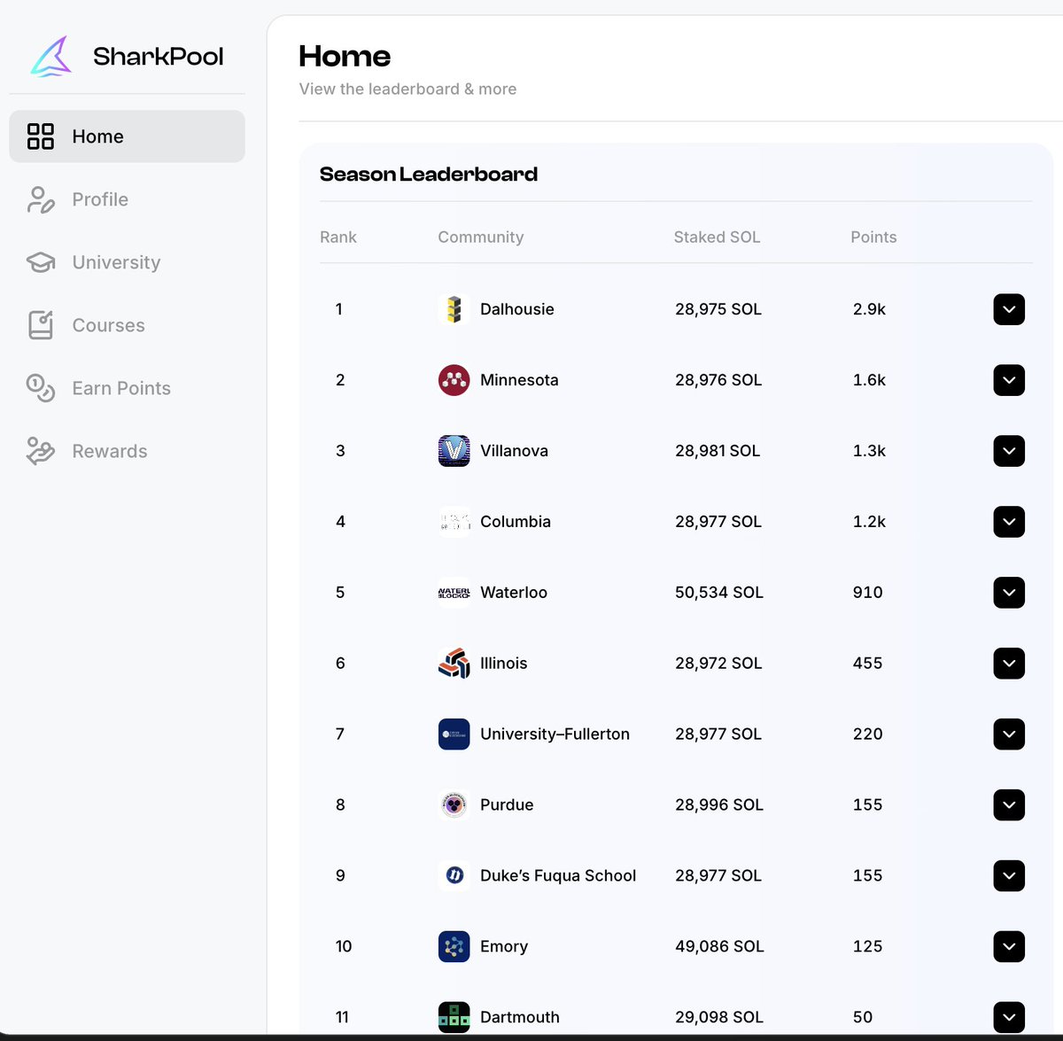Screen dimensions: 1063x1041
Task: Click the Staked SOL column header
Action: click(717, 237)
